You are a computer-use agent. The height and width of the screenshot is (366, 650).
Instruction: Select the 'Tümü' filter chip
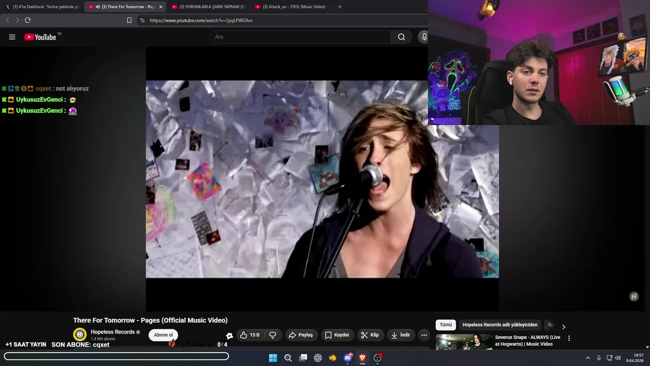(x=445, y=325)
